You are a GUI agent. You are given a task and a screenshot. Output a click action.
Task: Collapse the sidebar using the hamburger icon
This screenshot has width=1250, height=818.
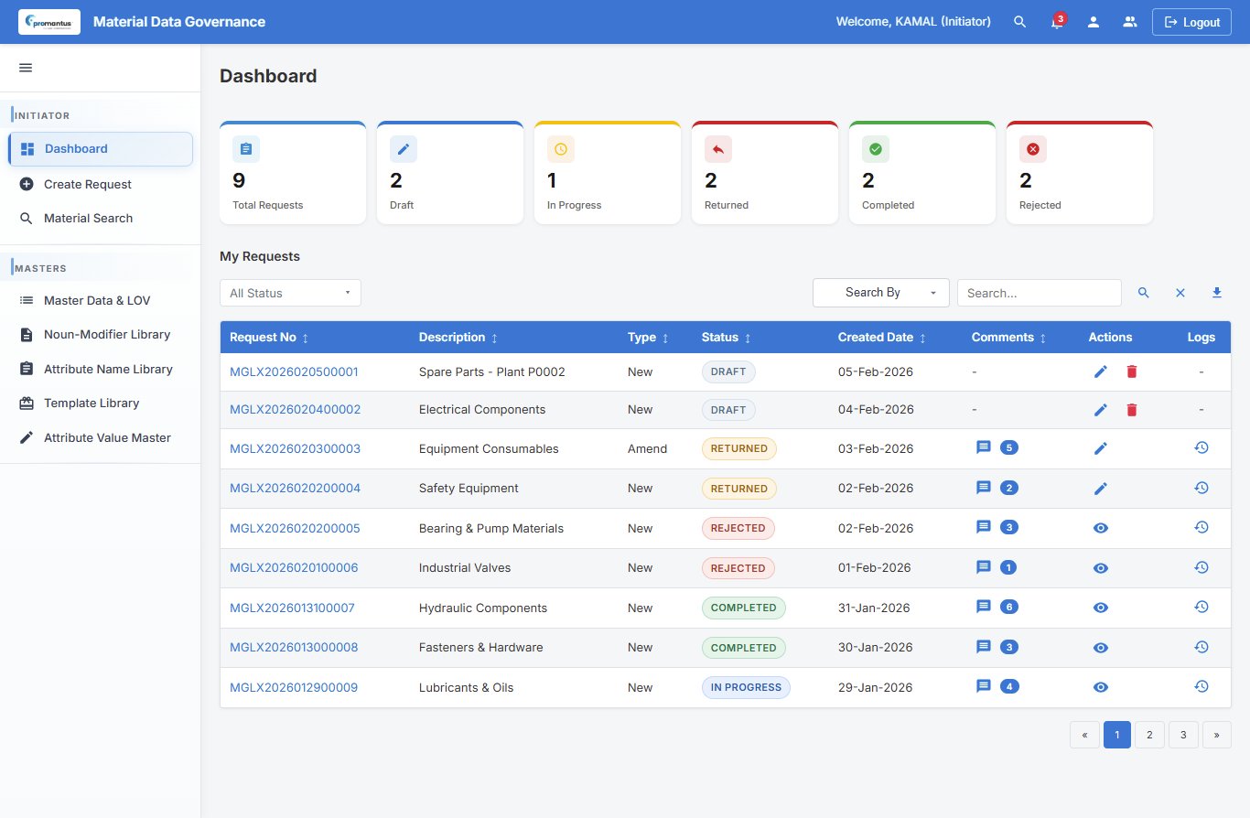[x=26, y=67]
